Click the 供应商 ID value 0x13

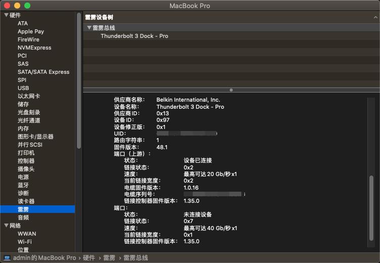(x=162, y=113)
